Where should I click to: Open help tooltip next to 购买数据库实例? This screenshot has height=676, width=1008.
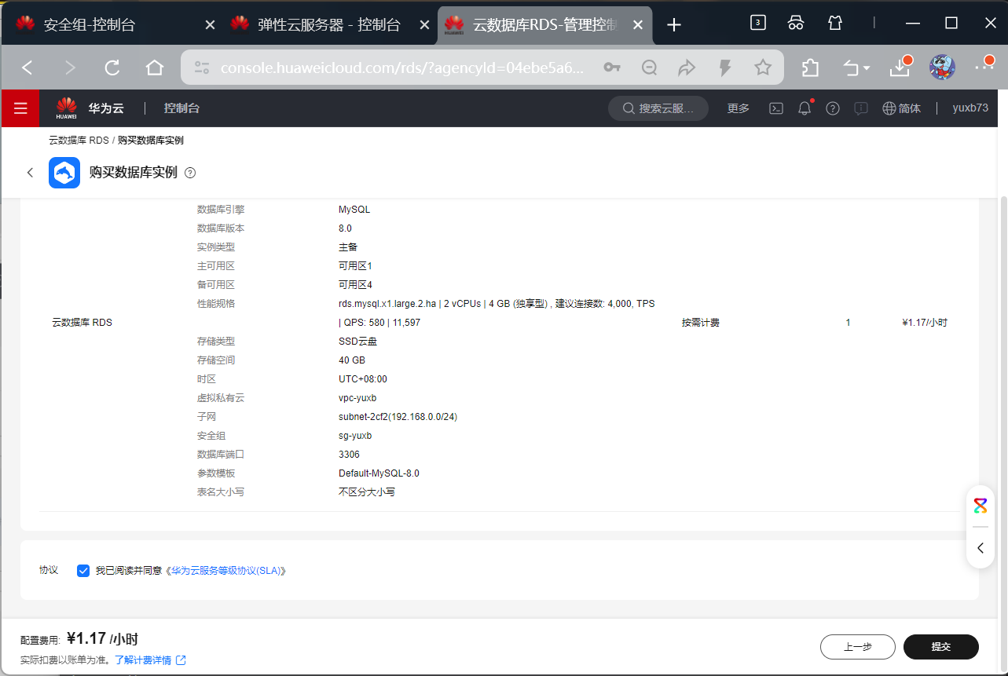click(190, 173)
